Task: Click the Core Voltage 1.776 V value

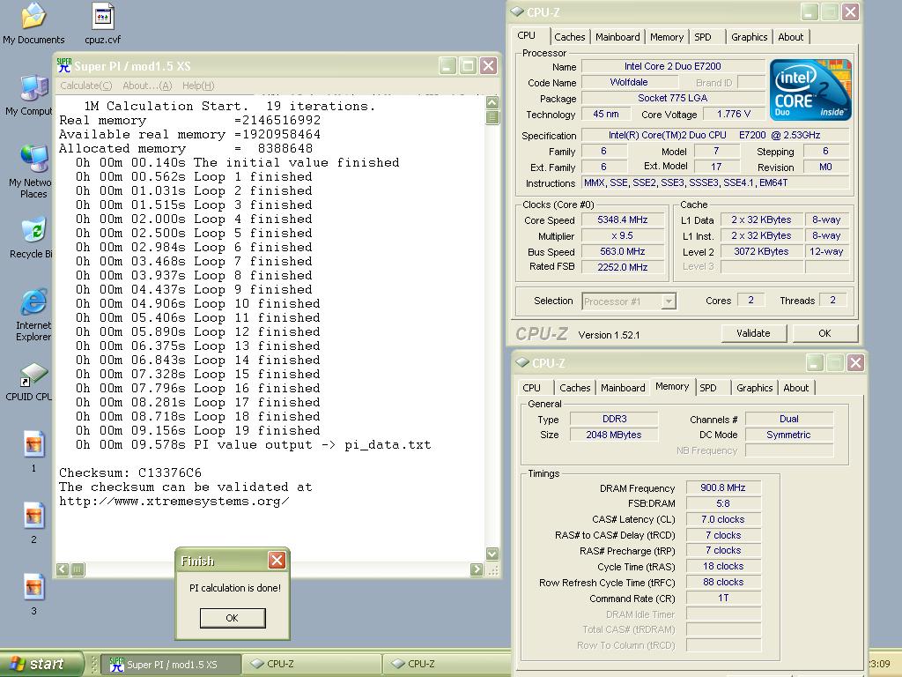Action: [734, 114]
